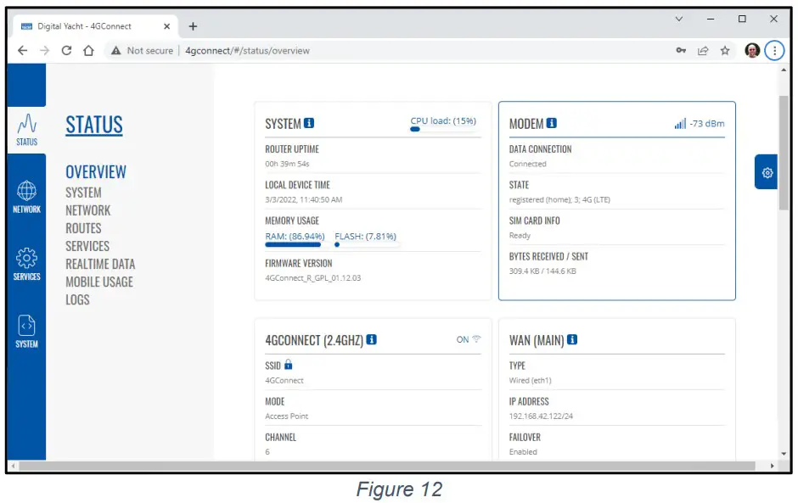Screen dimensions: 798x503
Task: Click the Not secure warning icon
Action: click(x=116, y=50)
